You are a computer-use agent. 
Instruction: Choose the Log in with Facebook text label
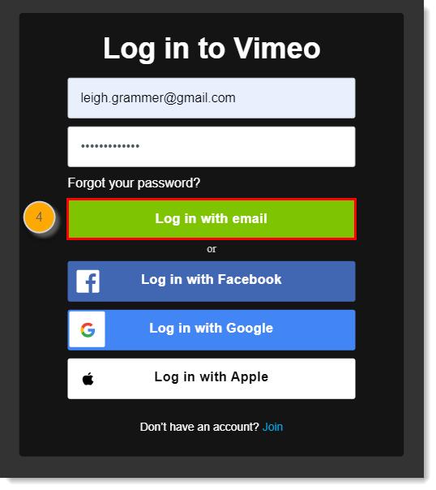[x=212, y=280]
